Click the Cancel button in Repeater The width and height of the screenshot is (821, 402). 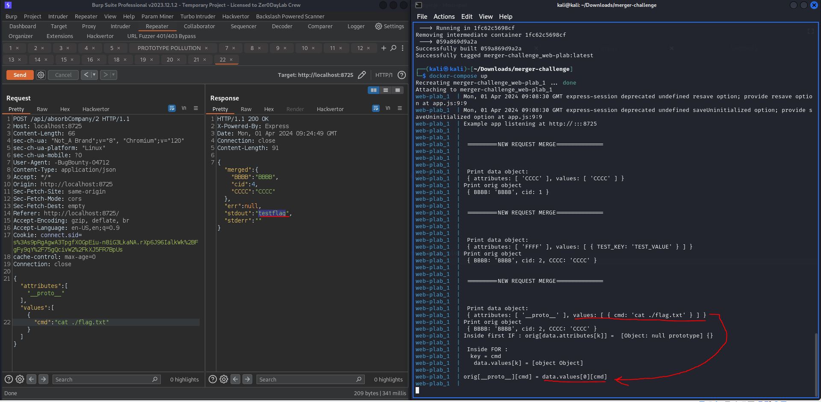tap(63, 75)
